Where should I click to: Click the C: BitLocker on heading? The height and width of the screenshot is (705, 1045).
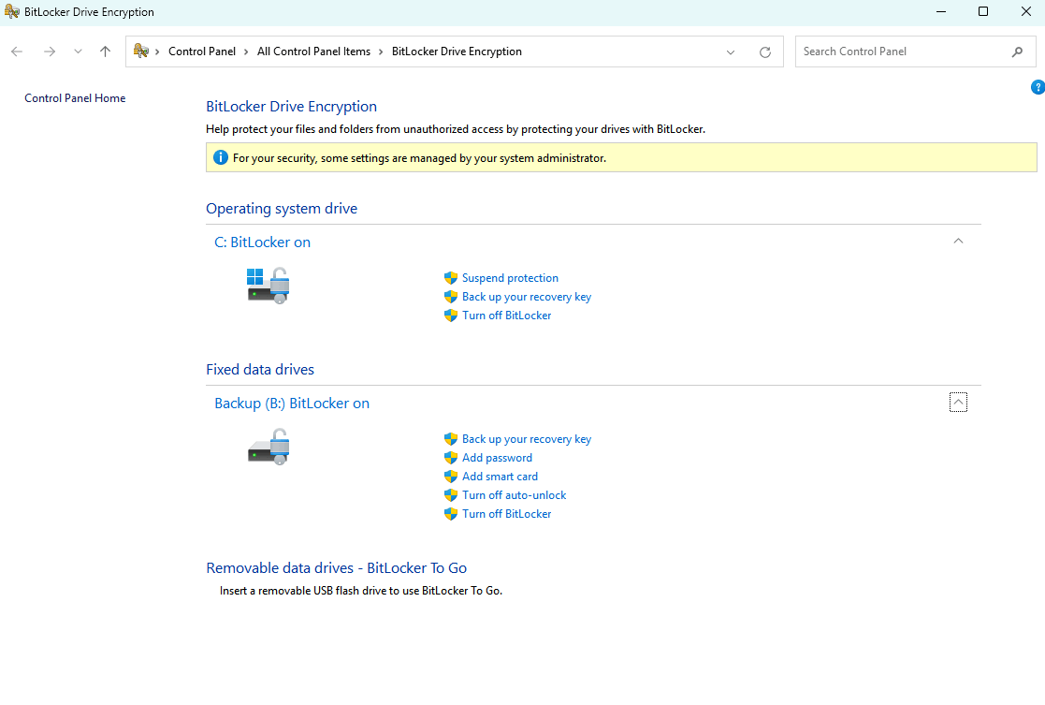(262, 242)
